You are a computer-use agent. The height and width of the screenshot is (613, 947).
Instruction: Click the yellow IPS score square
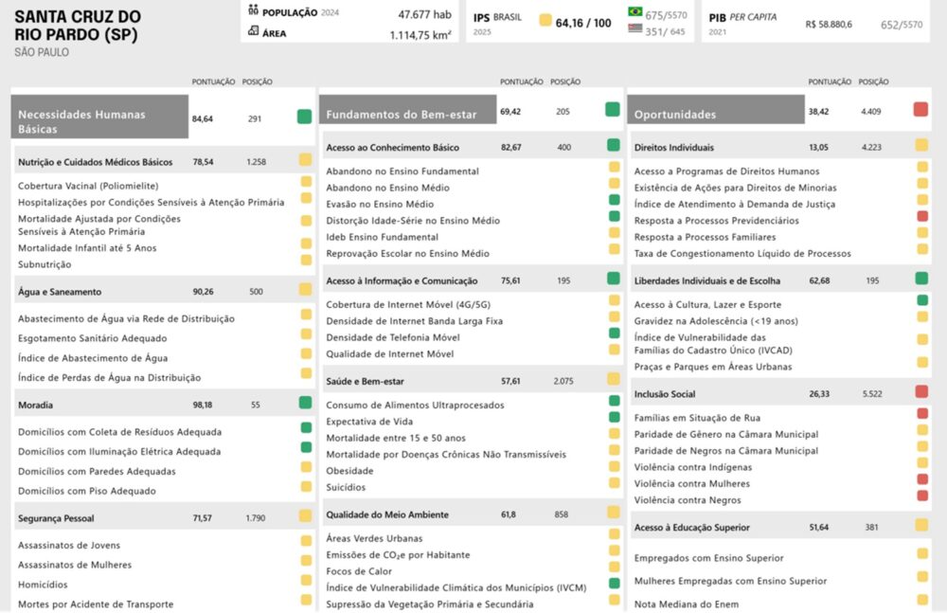pos(545,21)
